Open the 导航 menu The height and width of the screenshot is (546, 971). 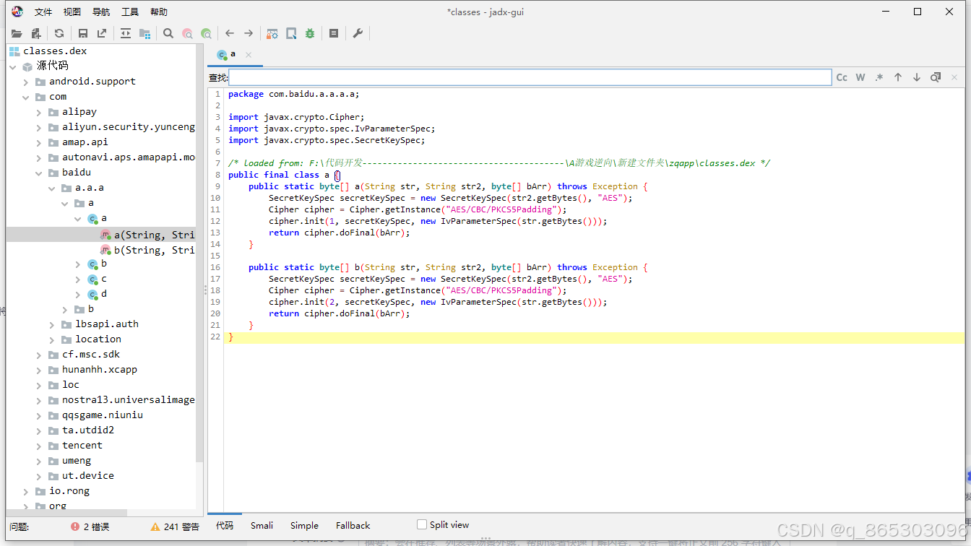coord(101,12)
